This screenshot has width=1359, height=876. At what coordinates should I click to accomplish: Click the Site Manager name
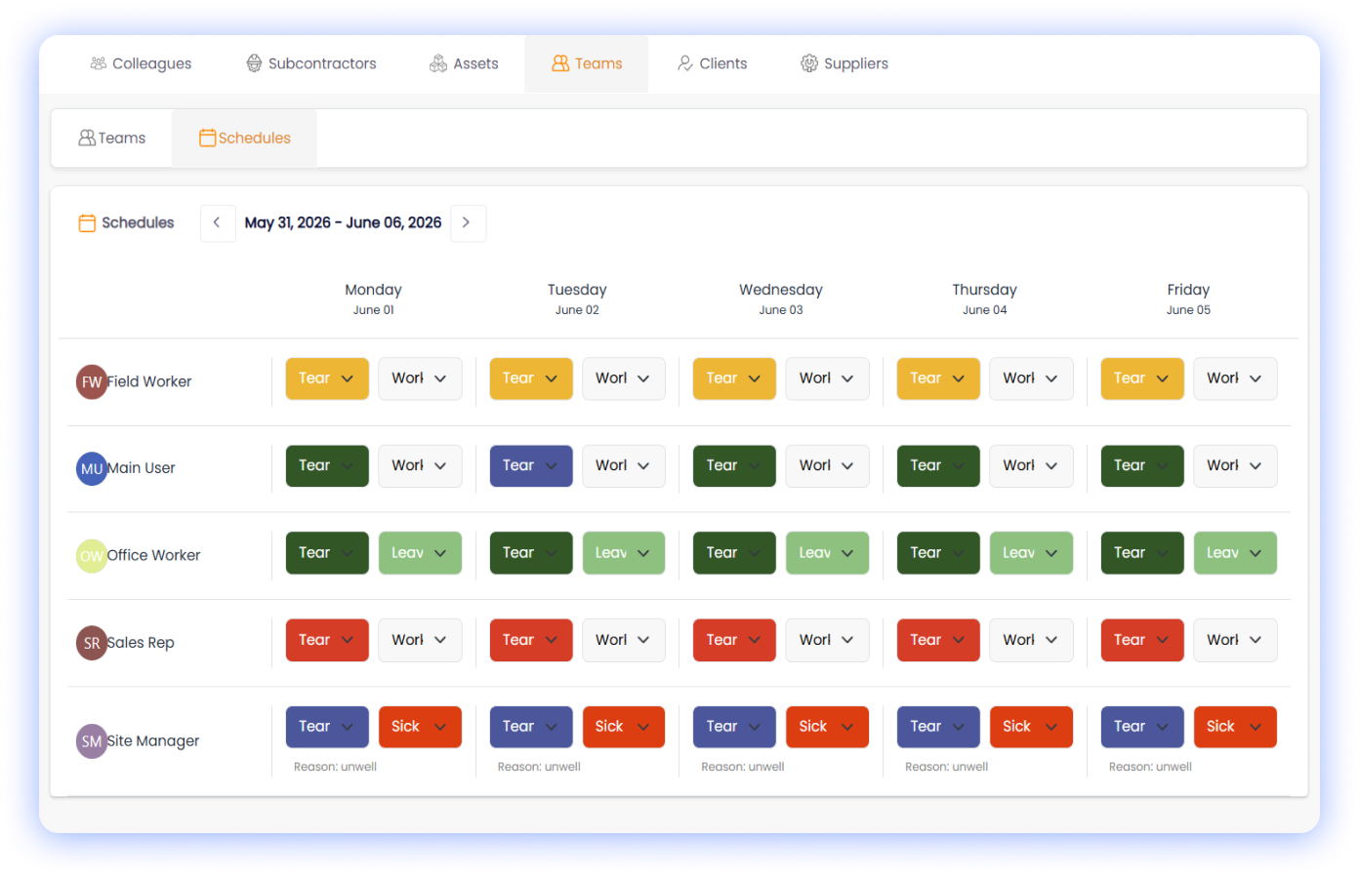tap(153, 741)
